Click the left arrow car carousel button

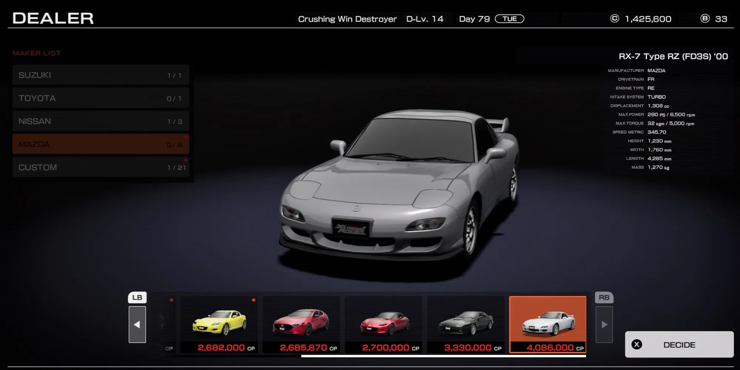(137, 324)
